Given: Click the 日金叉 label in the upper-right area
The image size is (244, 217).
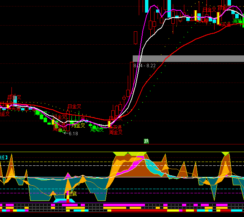Looking at the screenshot, I should (x=209, y=9).
